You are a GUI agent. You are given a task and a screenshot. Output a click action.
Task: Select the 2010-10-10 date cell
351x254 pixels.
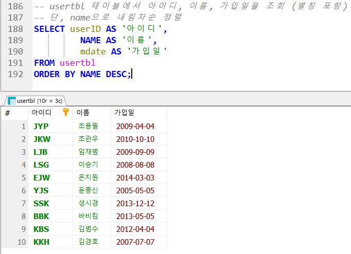pos(139,139)
